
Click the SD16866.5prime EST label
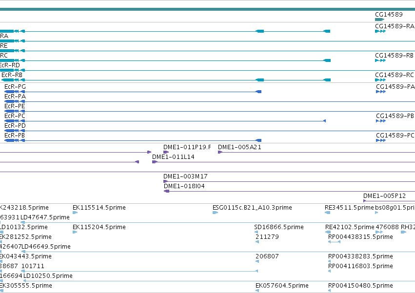(278, 227)
